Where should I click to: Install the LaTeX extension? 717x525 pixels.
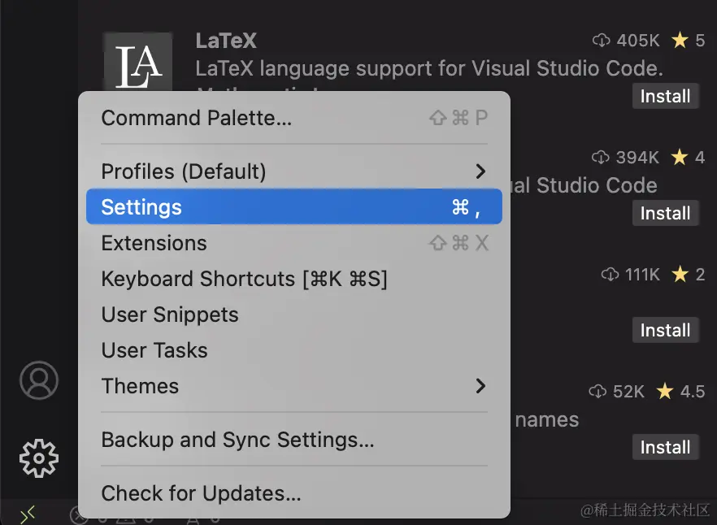pos(665,96)
